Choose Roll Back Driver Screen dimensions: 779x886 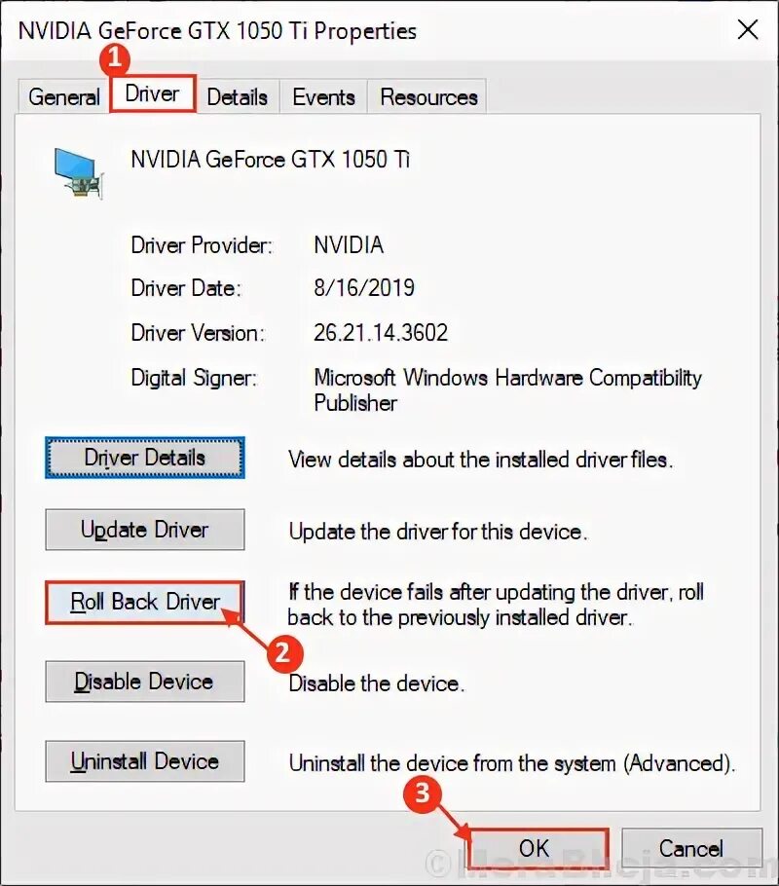pos(145,603)
